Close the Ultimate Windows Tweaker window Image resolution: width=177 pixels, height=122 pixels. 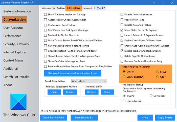[172, 3]
